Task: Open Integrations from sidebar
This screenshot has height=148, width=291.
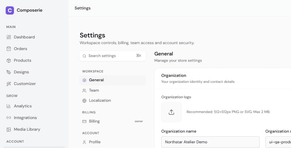Action: pos(34,118)
